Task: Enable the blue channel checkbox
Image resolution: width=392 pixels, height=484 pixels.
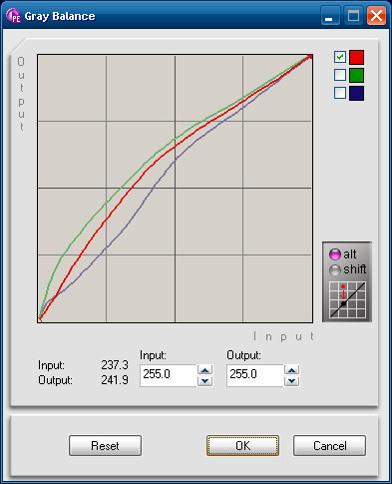Action: pos(340,93)
